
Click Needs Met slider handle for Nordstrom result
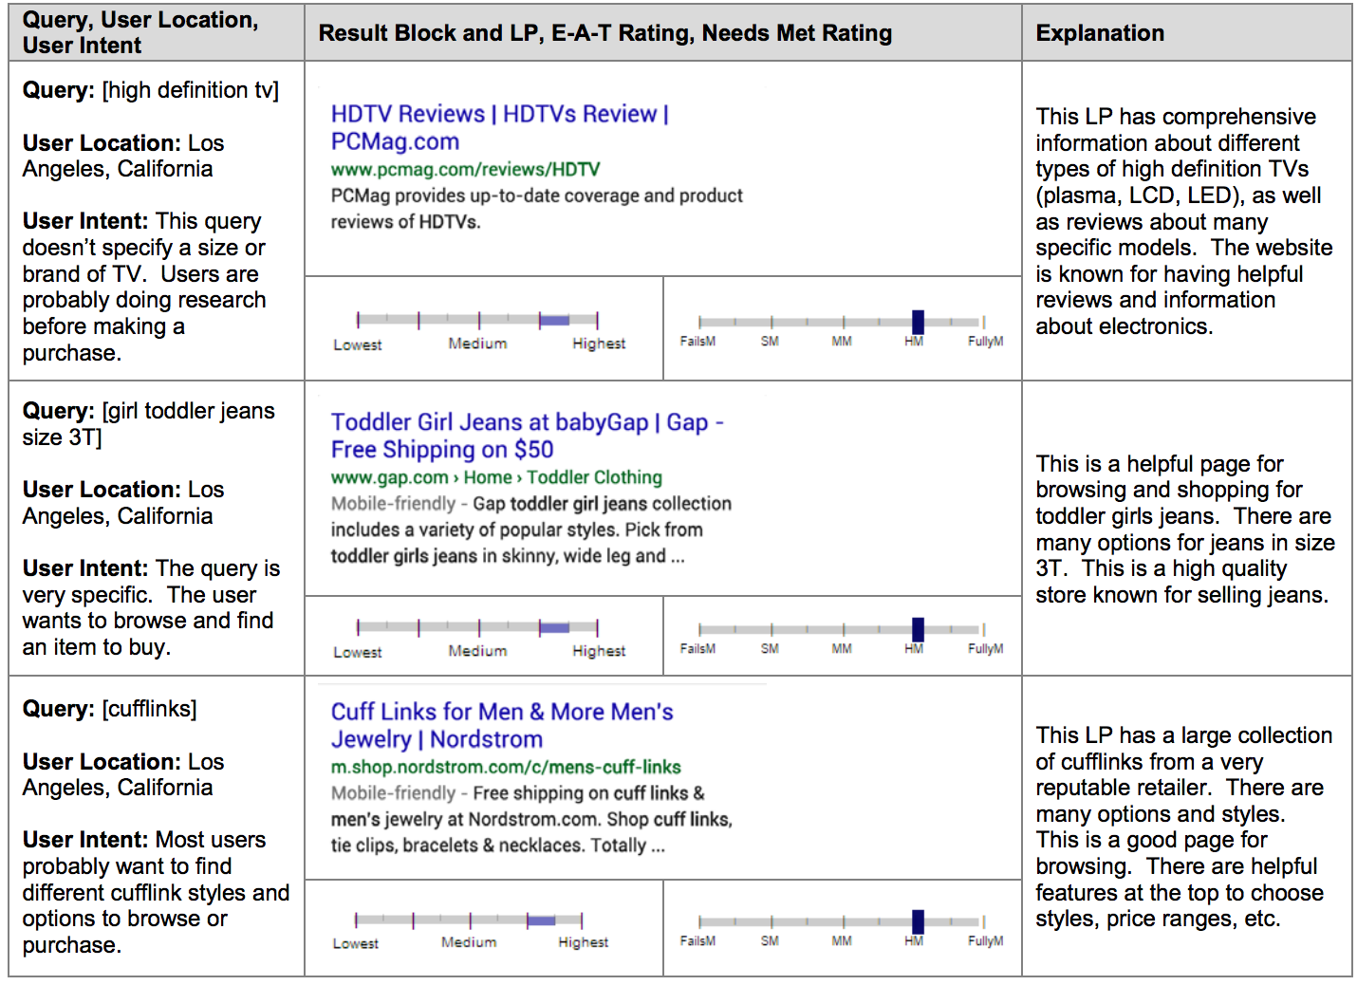(917, 921)
